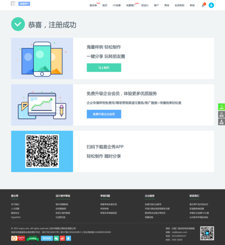Open the 人才招聘 footer link
This screenshot has width=225, height=245.
(x=15, y=209)
